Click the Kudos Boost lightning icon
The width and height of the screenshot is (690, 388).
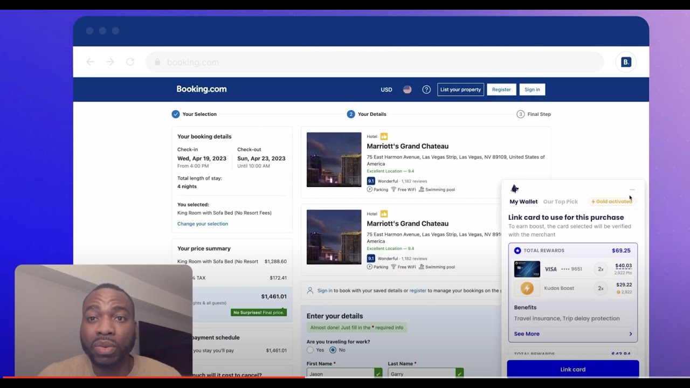tap(527, 288)
